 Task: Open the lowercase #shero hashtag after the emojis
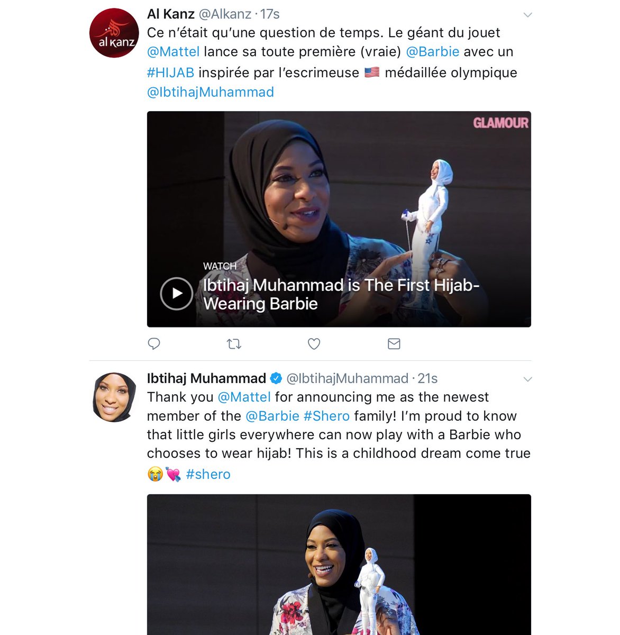pyautogui.click(x=208, y=474)
